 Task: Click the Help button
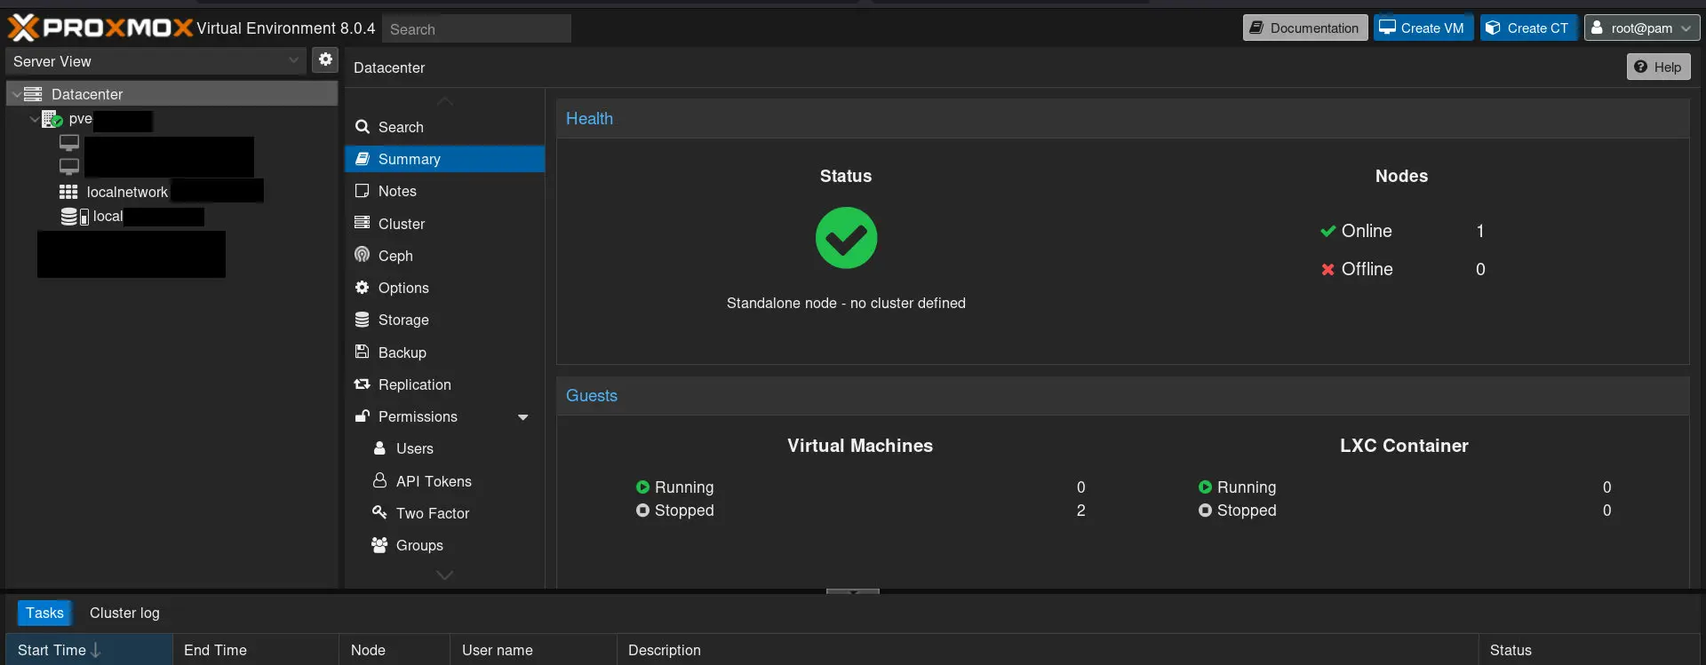point(1659,67)
